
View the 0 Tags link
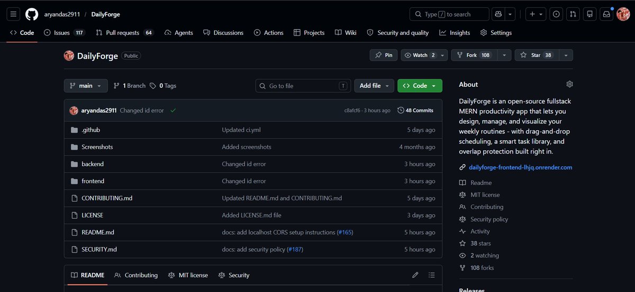click(163, 86)
